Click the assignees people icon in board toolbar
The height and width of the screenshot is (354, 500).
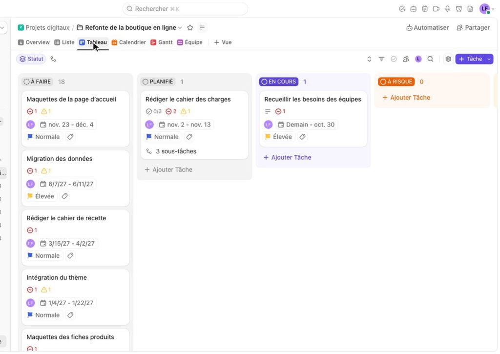pyautogui.click(x=406, y=59)
